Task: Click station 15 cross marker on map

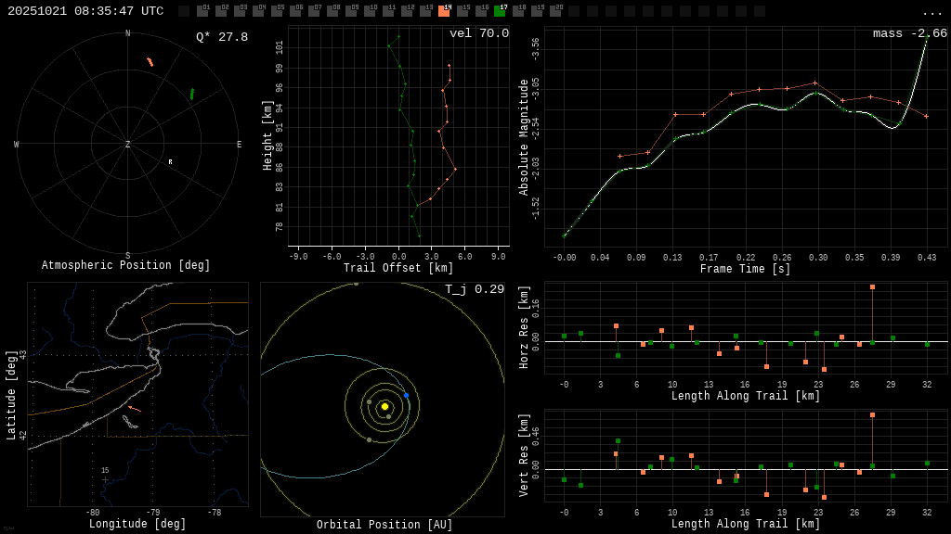Action: (x=105, y=479)
